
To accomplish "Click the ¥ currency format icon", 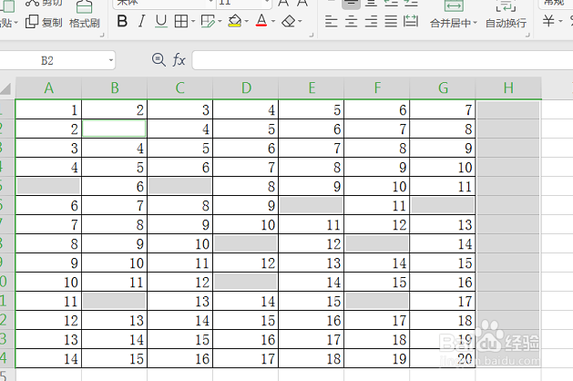I will coord(548,21).
